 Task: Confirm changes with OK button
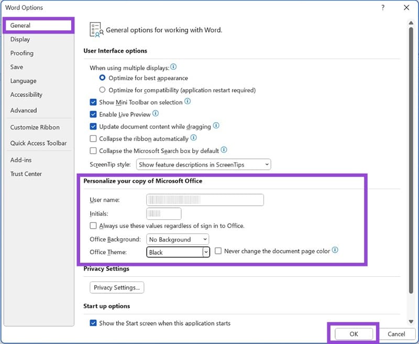[354, 334]
